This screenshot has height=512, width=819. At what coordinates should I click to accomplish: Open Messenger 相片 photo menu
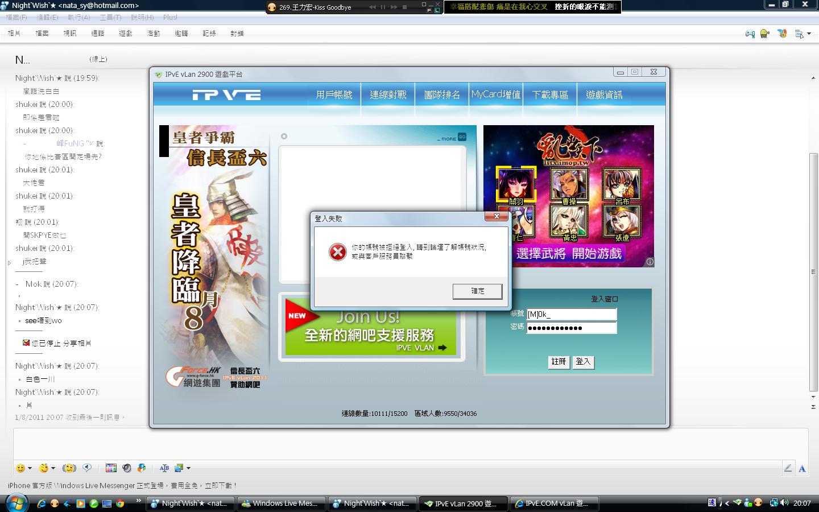tap(14, 34)
